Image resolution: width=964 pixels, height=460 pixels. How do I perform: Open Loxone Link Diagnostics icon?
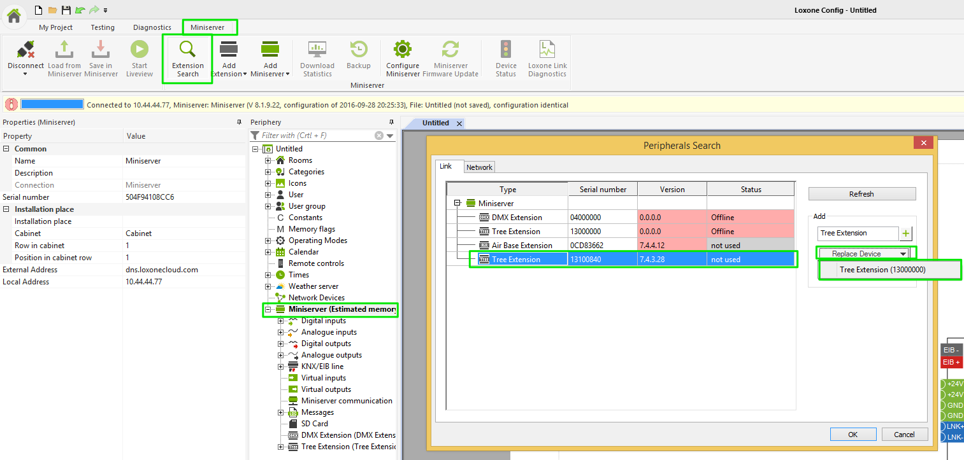pos(547,50)
